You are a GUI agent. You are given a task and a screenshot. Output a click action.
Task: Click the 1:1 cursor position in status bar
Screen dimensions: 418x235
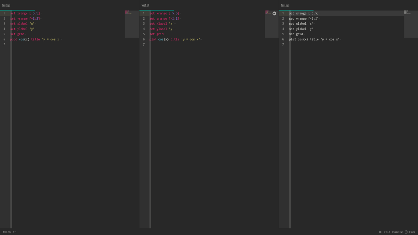(15, 232)
